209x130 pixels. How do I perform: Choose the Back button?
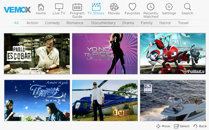pyautogui.click(x=200, y=126)
